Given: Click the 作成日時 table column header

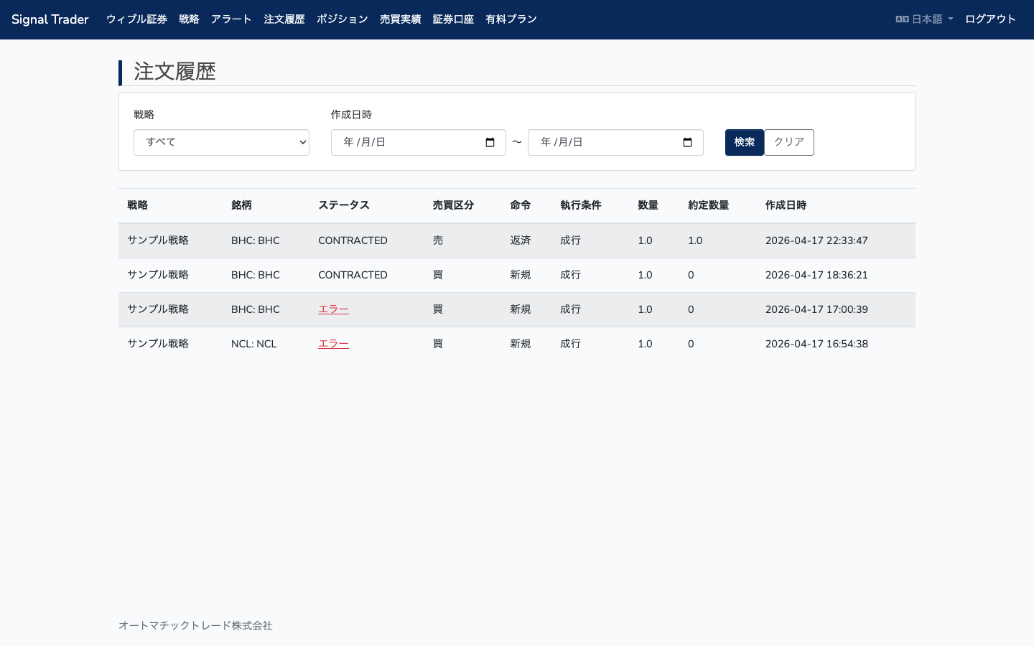Looking at the screenshot, I should tap(786, 205).
